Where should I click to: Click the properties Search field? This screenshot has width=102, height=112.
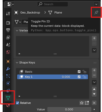coord(53,4)
